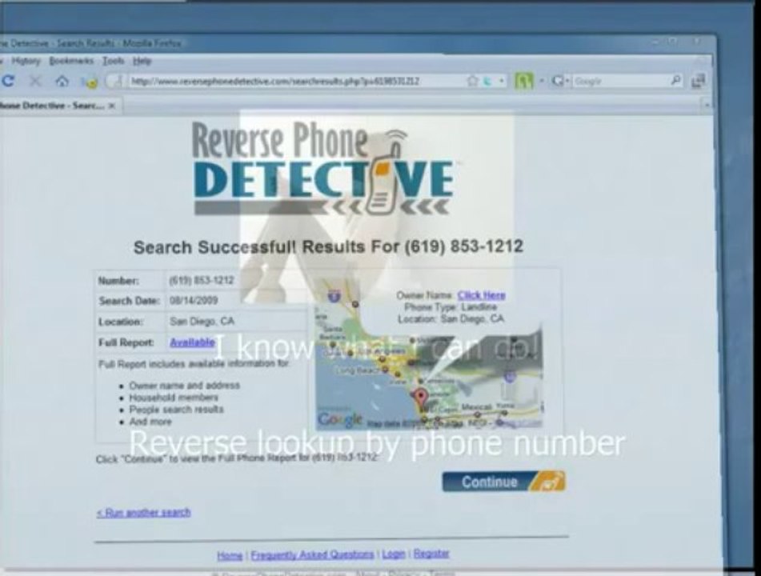Click the Google logo on map
Screen dimensions: 761x576
pyautogui.click(x=340, y=418)
